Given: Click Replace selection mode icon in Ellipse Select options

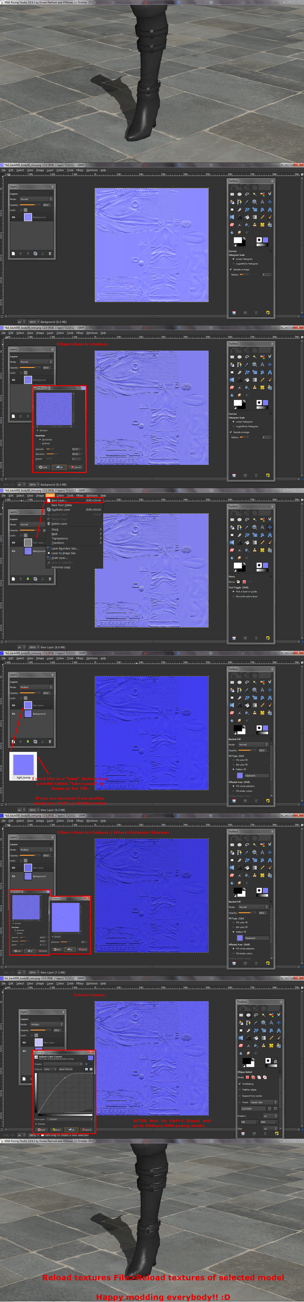Looking at the screenshot, I should click(x=248, y=1078).
